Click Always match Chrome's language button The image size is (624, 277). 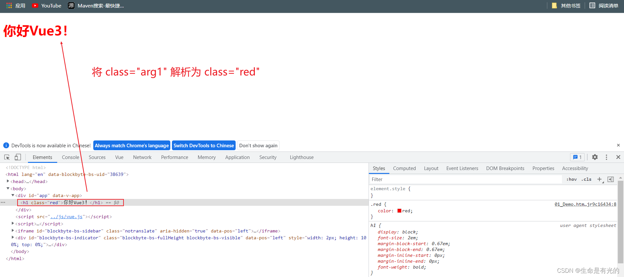coord(132,145)
